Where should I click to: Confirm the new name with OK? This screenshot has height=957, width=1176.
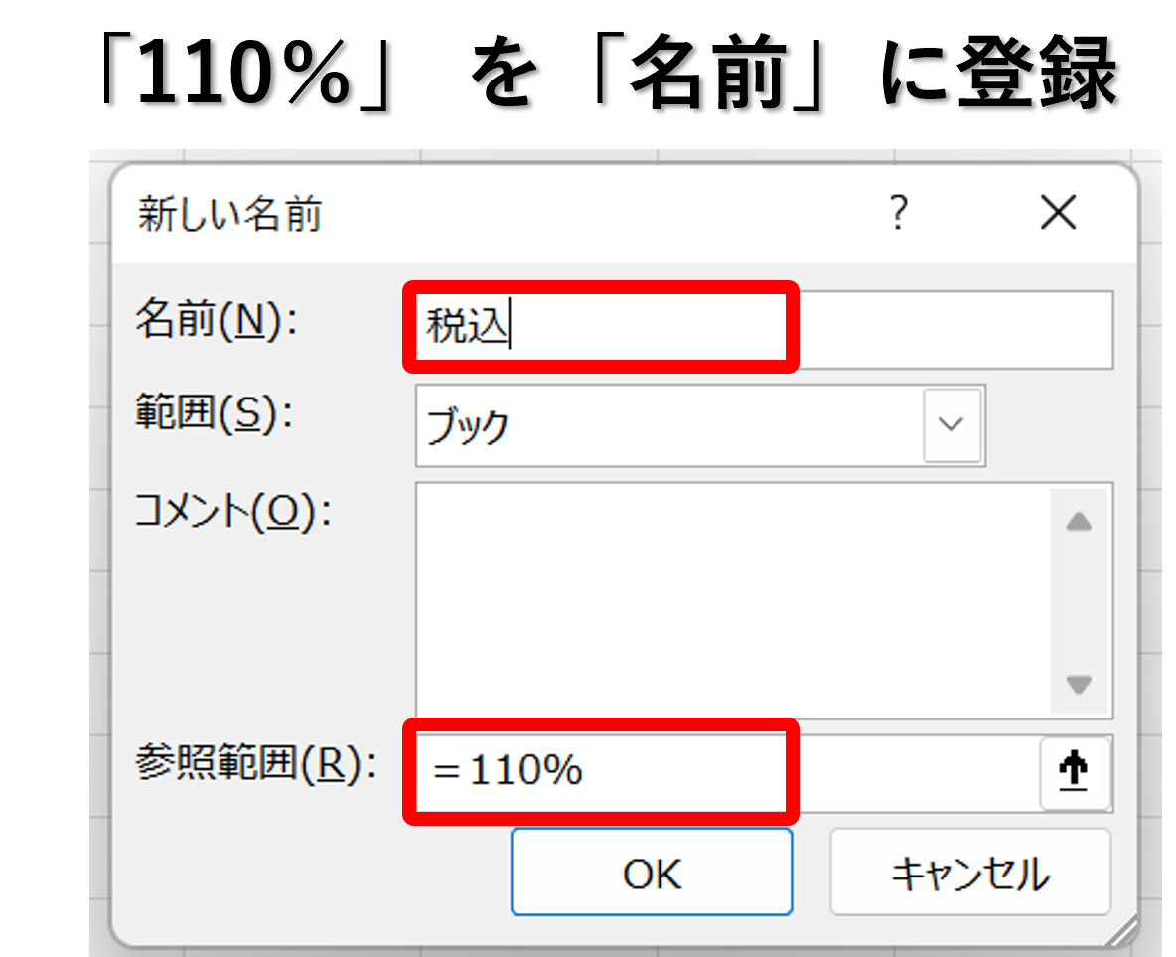[x=652, y=873]
